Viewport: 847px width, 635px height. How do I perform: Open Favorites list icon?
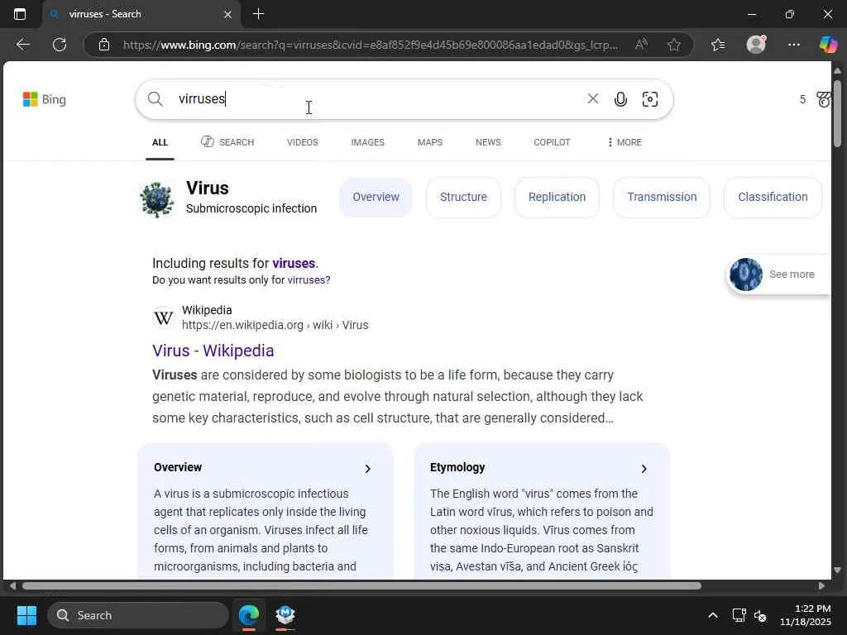(x=718, y=45)
